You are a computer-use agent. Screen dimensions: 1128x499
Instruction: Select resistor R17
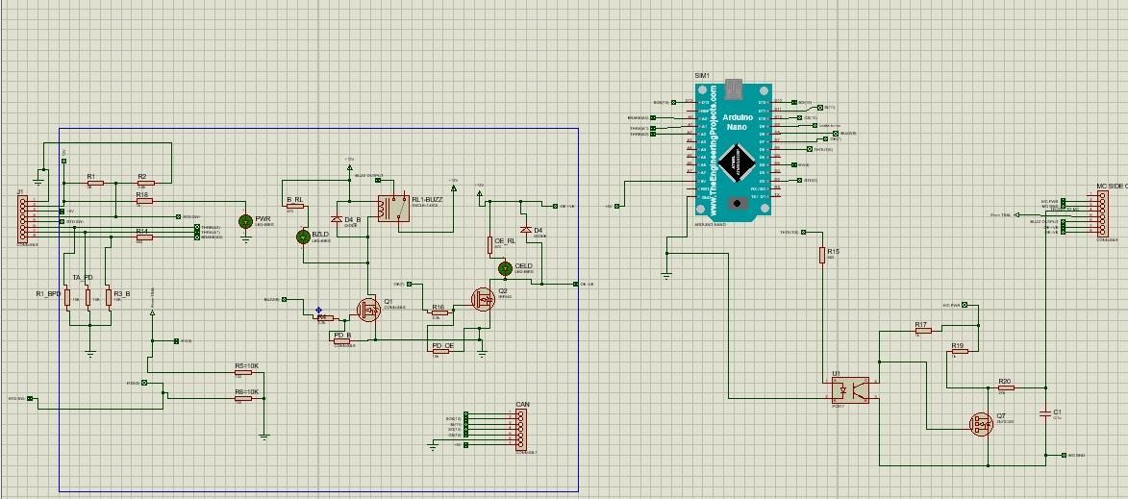point(922,331)
